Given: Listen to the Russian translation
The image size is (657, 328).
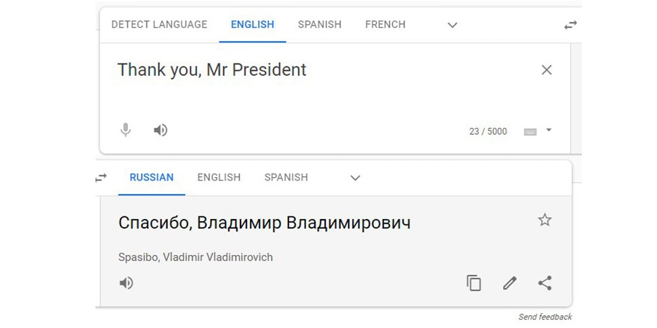Looking at the screenshot, I should 126,283.
